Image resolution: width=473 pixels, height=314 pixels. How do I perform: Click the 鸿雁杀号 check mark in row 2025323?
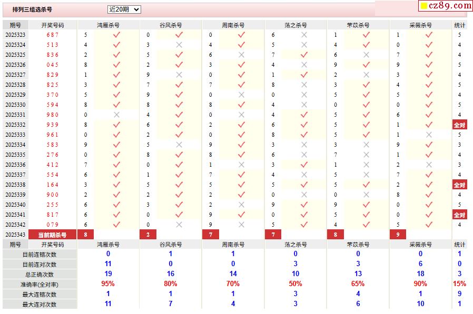(116, 35)
